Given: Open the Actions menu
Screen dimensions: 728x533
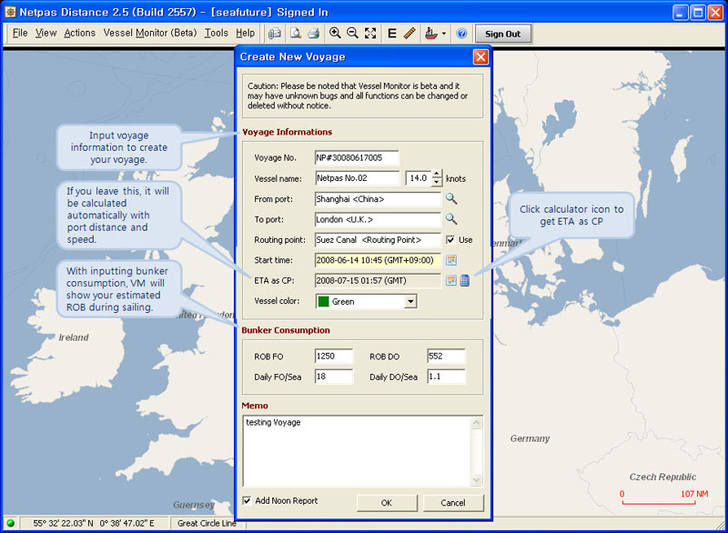Looking at the screenshot, I should point(79,33).
